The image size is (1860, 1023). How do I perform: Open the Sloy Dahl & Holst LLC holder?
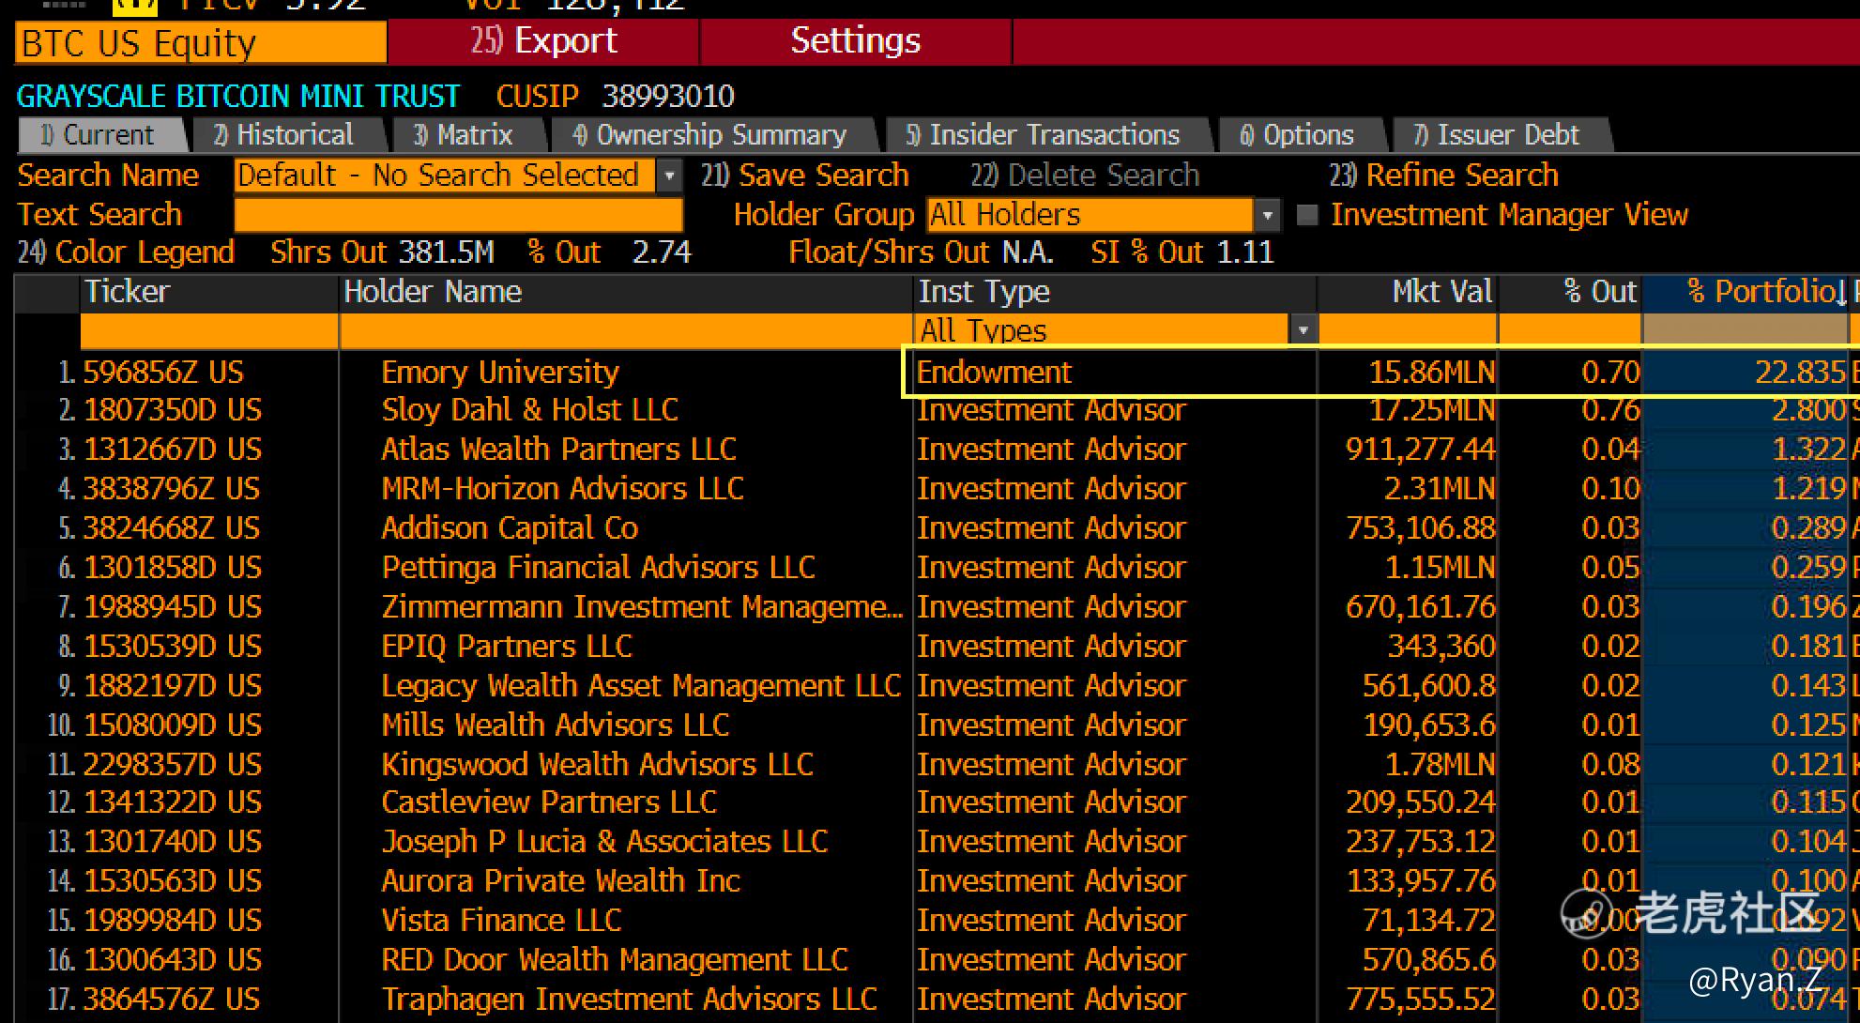pyautogui.click(x=529, y=410)
